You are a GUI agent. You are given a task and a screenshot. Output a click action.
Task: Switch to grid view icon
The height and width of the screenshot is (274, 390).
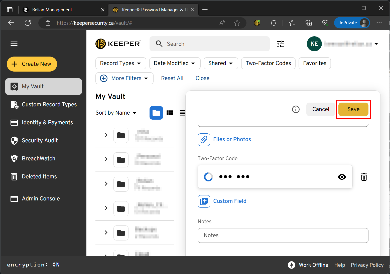pos(170,113)
